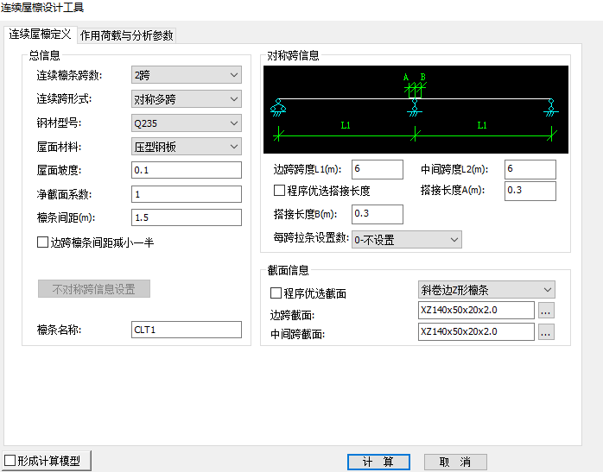Click the 搭接长度A(m) input field
Screen dimensions: 603x472
[x=530, y=191]
